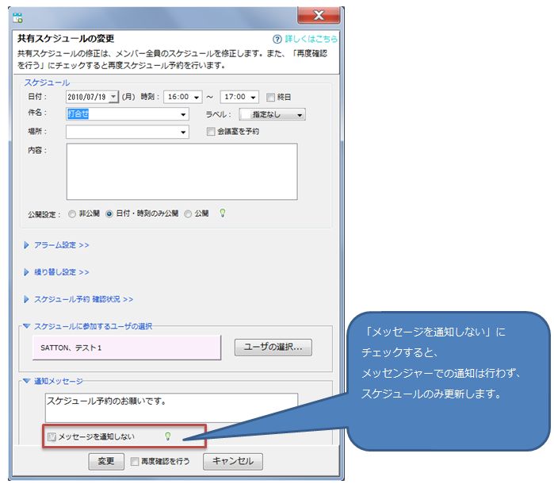
Task: Open the date picker dropdown
Action: (113, 97)
